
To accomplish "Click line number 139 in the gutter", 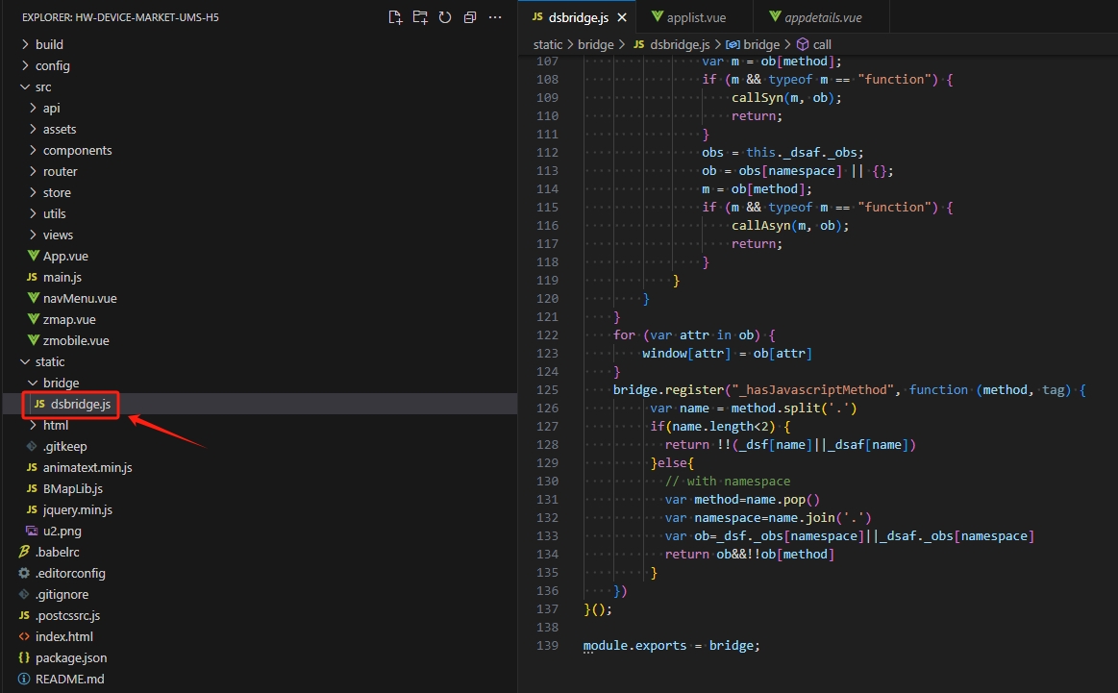I will [547, 645].
